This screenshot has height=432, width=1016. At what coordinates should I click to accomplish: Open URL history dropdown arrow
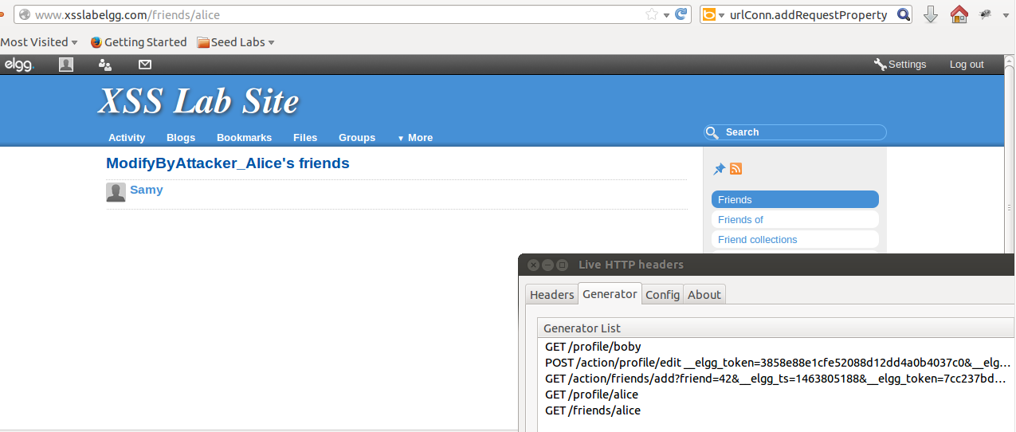click(x=666, y=15)
